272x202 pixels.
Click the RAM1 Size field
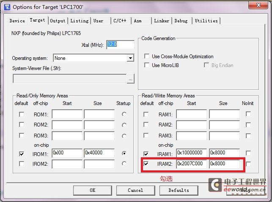point(224,114)
